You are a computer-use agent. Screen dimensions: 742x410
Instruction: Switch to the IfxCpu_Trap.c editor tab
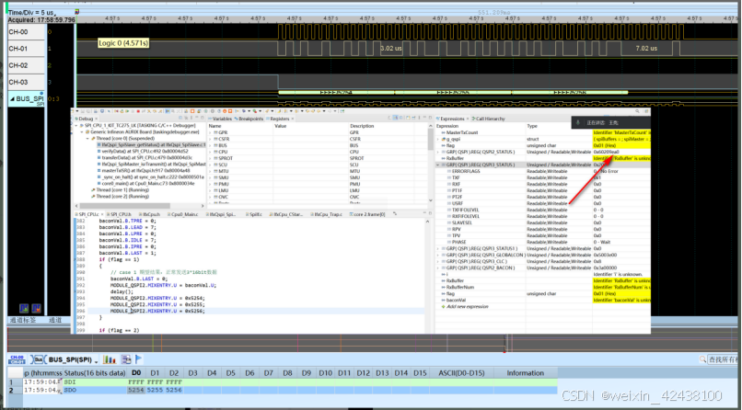[329, 214]
